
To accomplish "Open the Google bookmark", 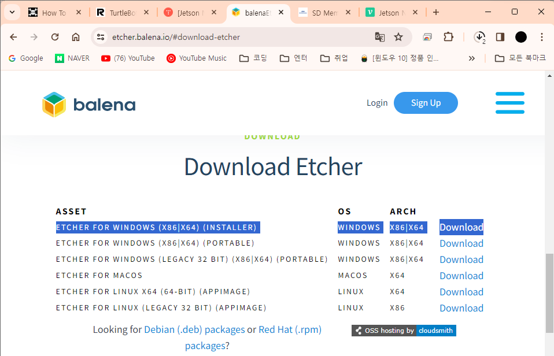I will pos(26,58).
